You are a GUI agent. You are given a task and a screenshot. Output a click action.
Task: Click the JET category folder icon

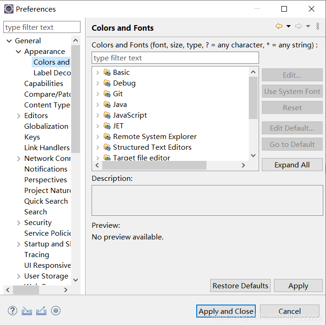(x=107, y=126)
